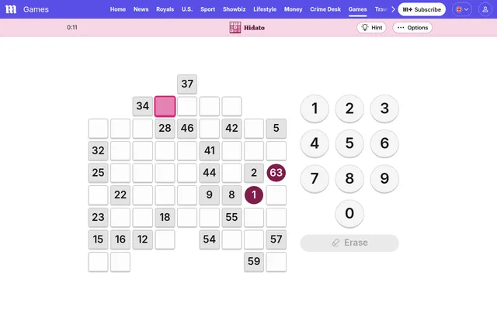Click the grid cell showing 22
Viewport: 497px width, 310px height.
(120, 195)
